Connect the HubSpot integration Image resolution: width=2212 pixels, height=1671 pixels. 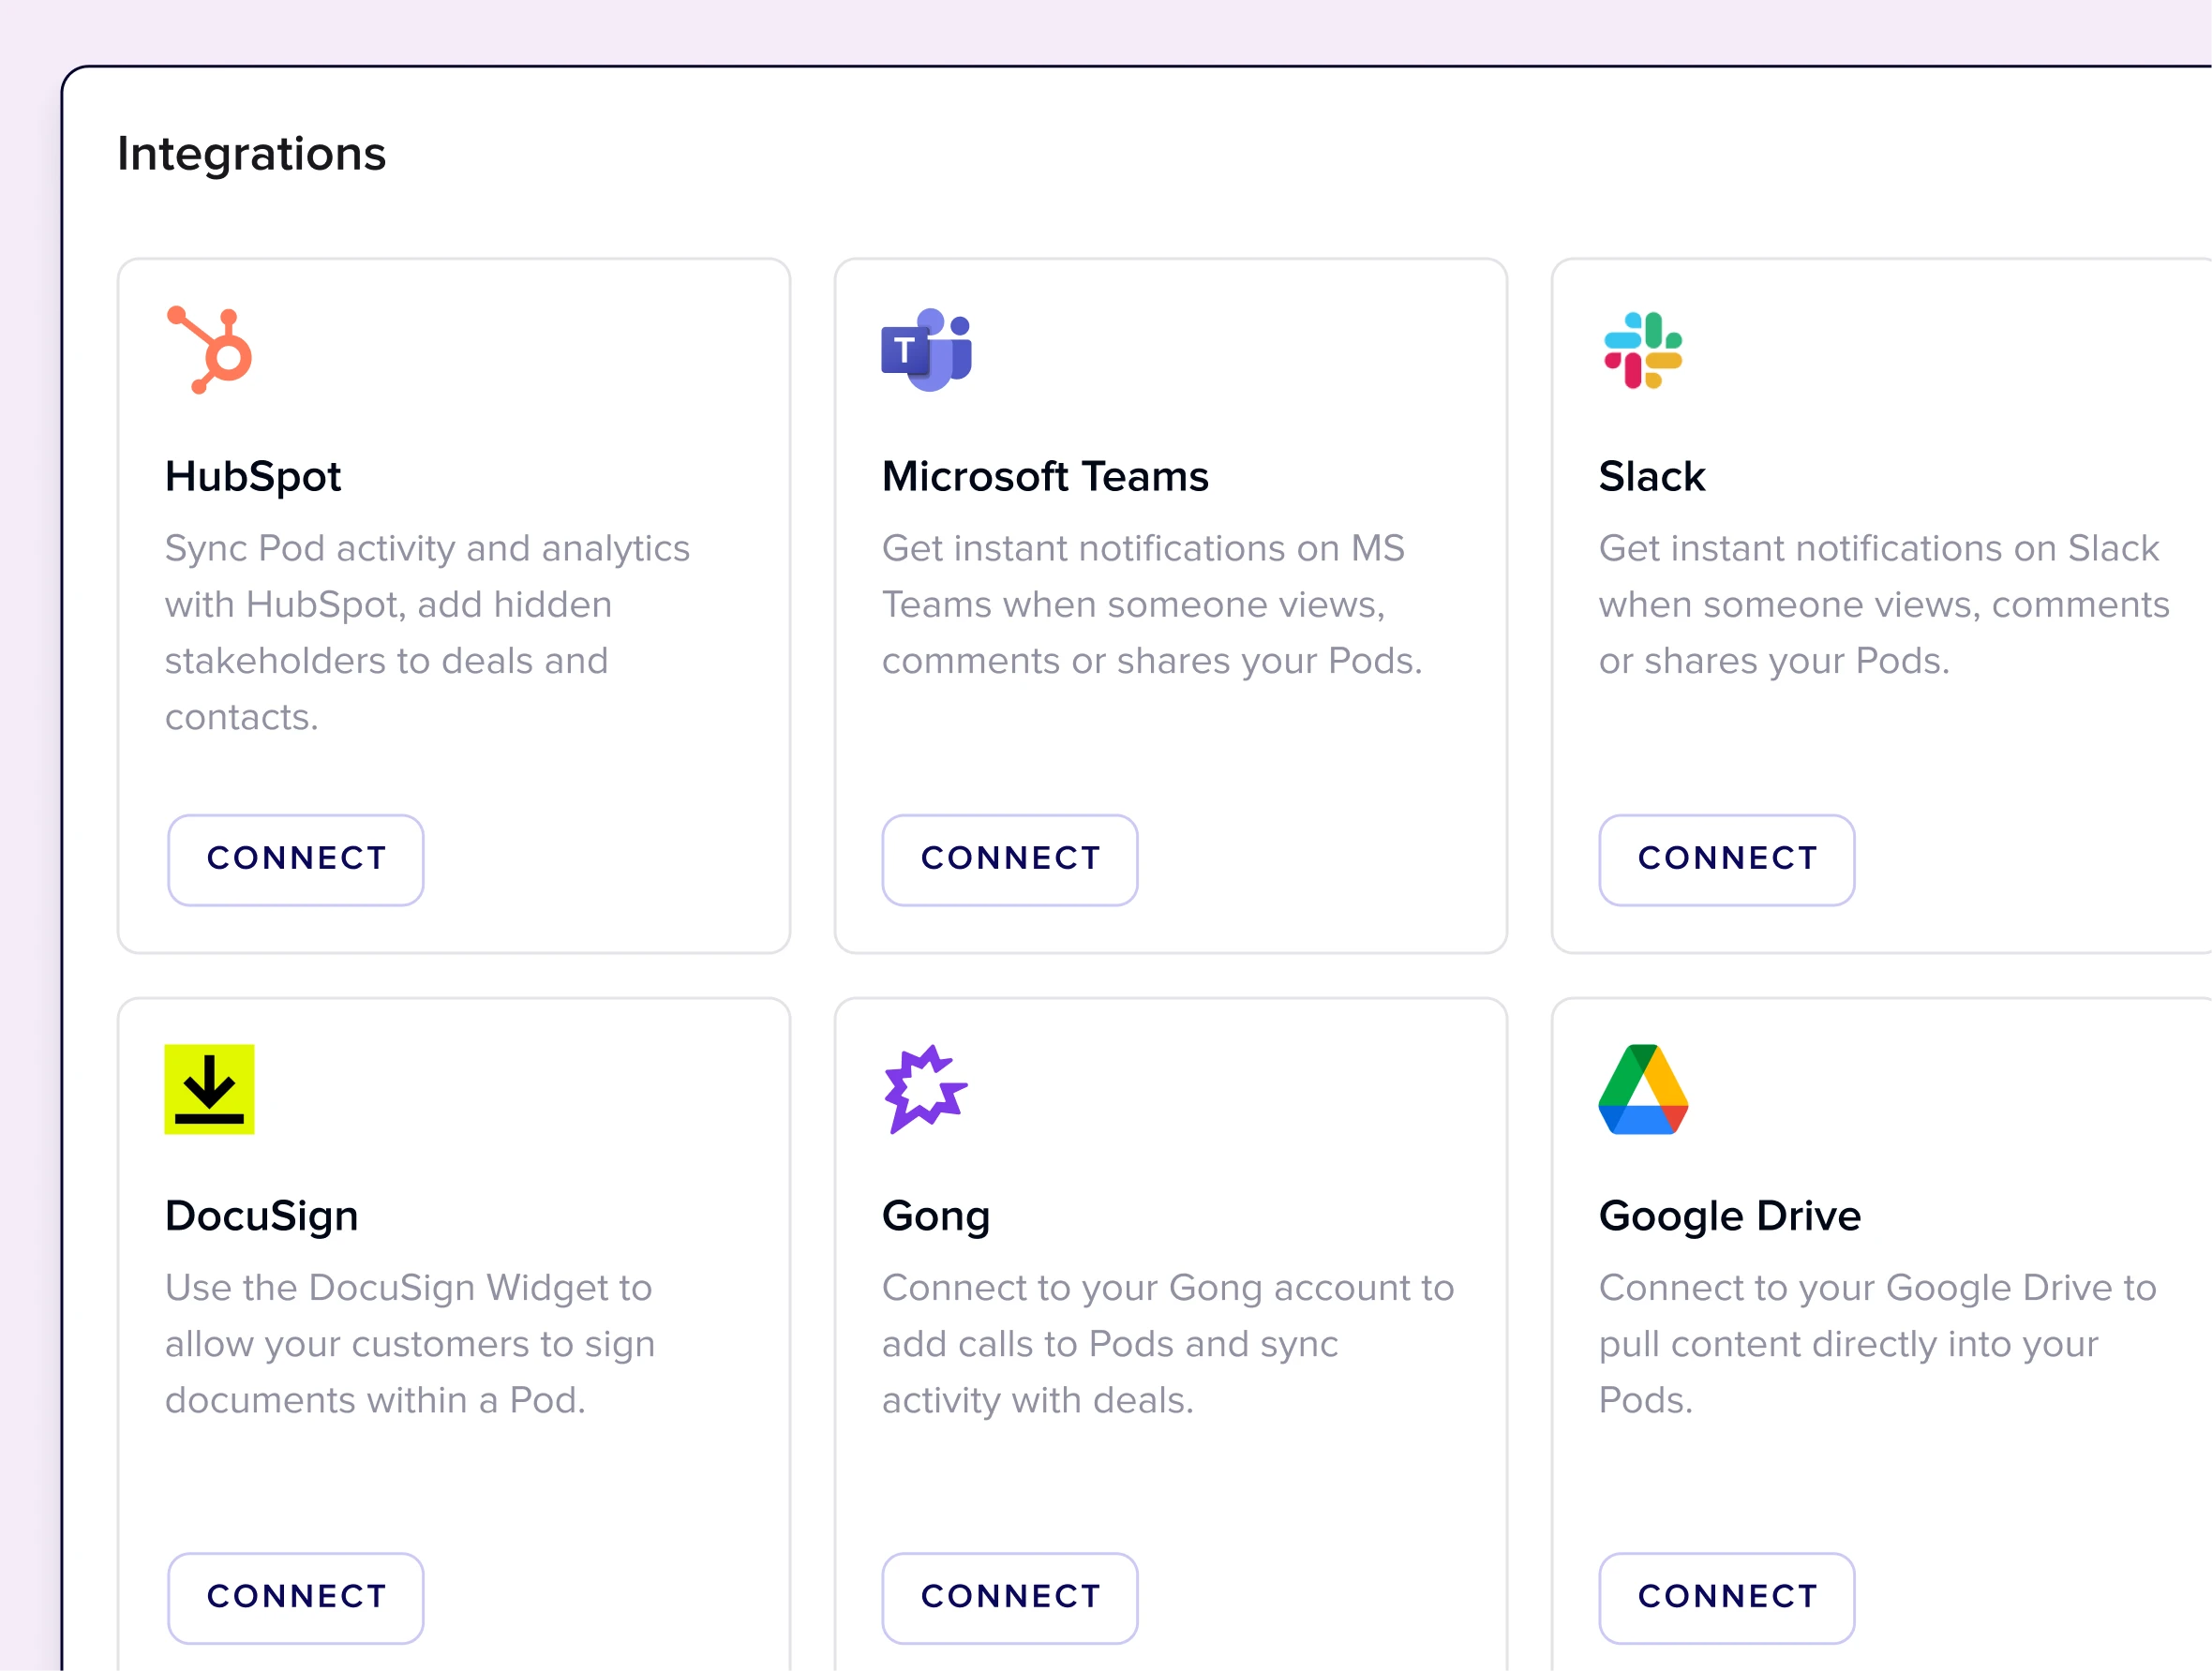coord(295,859)
